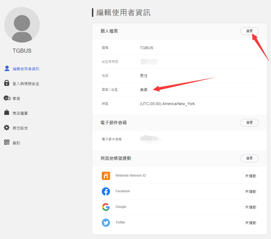This screenshot has height=239, width=271.
Task: Click 未連動 status for Nintendo Network ID
Action: (250, 176)
